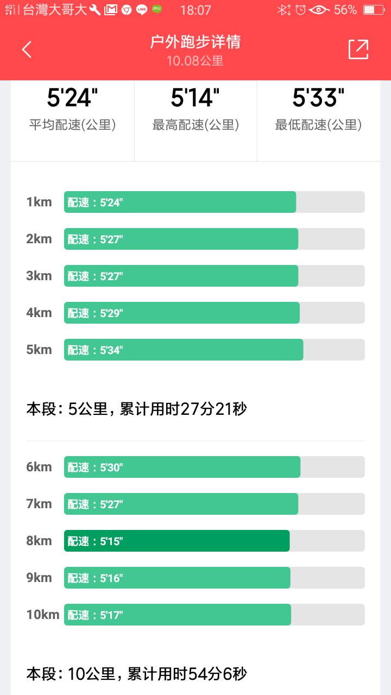Tap the eye comfort mode icon

point(320,10)
